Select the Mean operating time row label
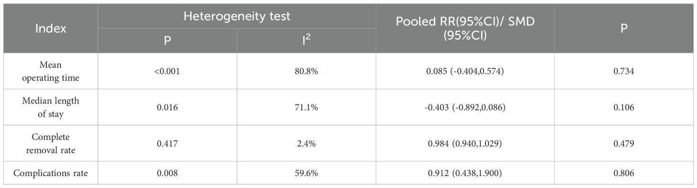This screenshot has height=188, width=697. [51, 71]
